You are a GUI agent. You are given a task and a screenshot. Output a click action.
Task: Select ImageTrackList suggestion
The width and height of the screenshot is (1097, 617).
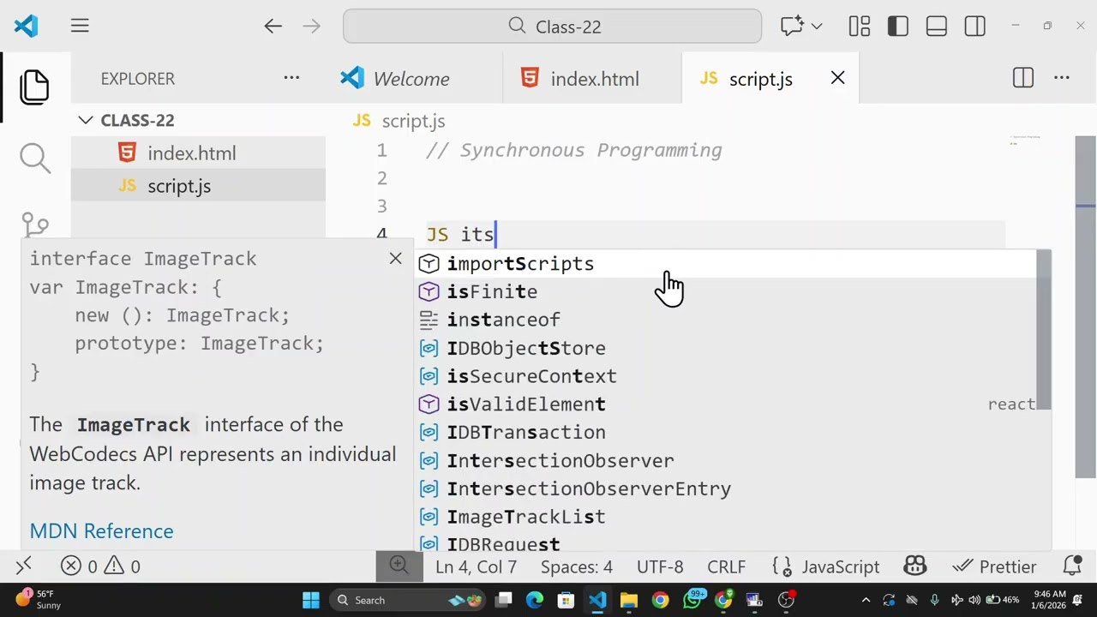(725, 517)
